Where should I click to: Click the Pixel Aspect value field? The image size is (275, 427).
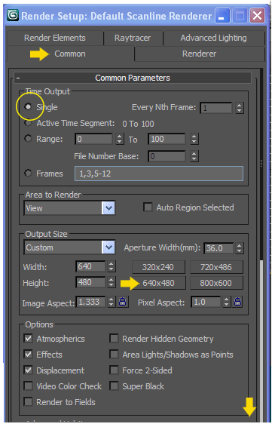tap(206, 302)
